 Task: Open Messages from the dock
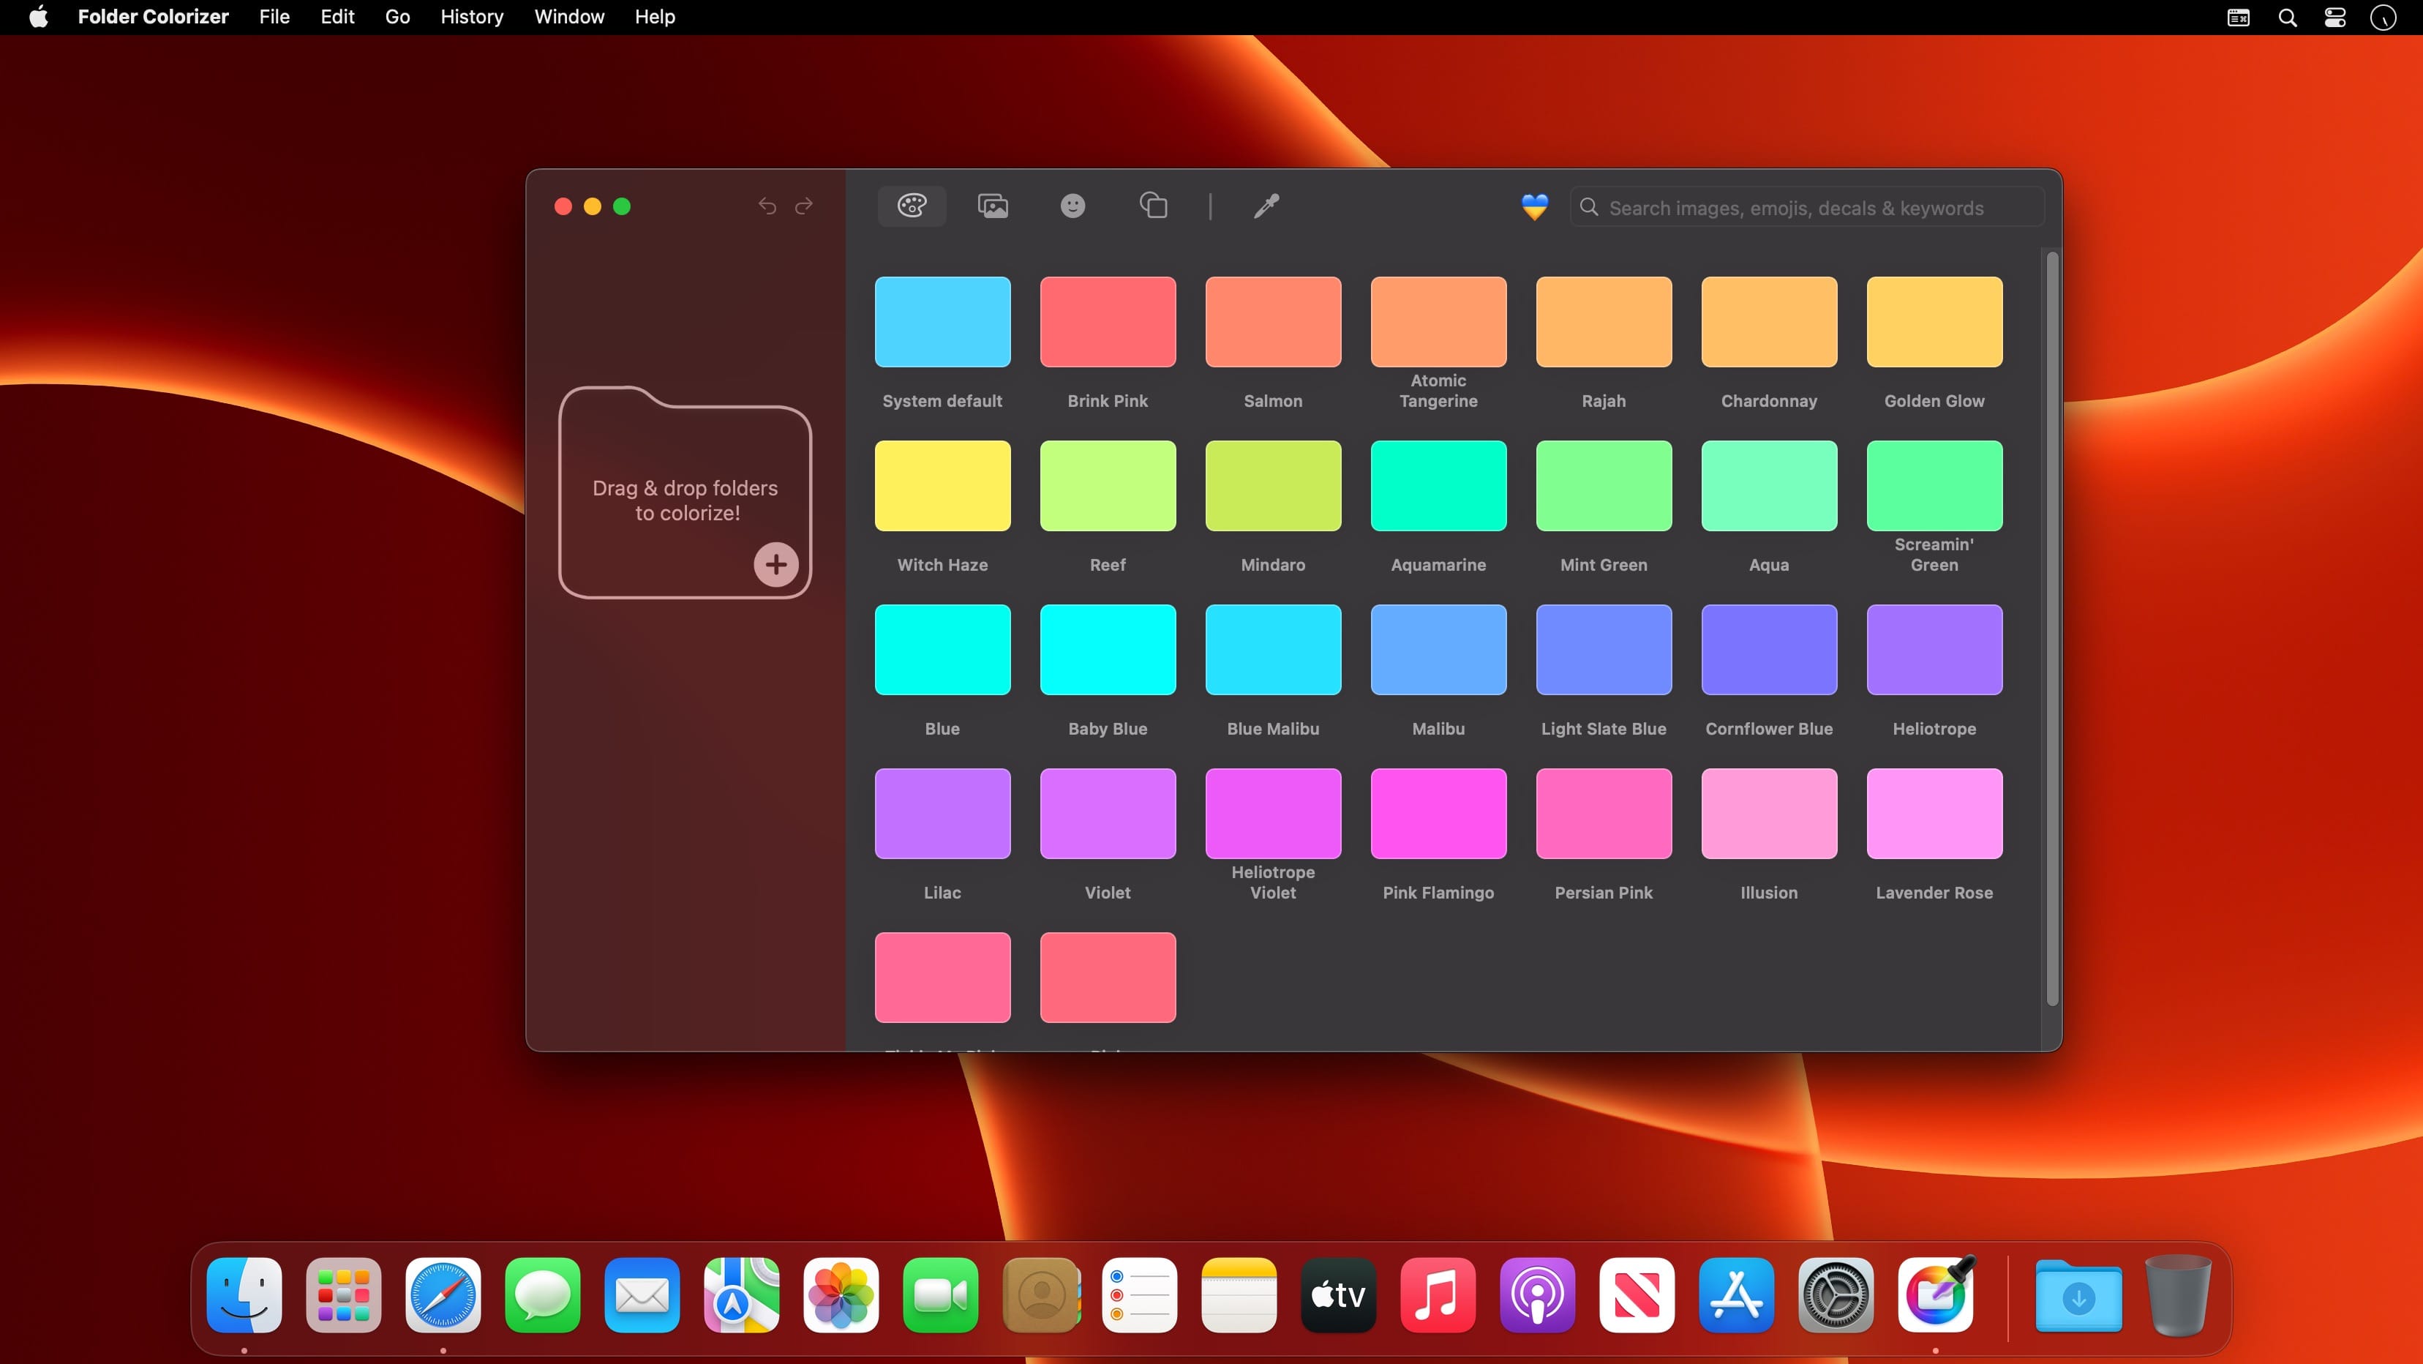coord(543,1295)
